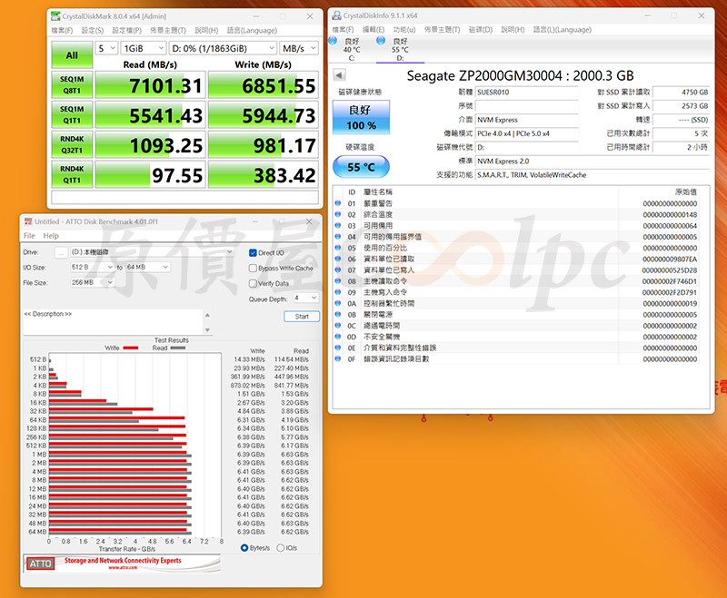Open the MB/s unit dropdown
The image size is (727, 598).
[299, 48]
